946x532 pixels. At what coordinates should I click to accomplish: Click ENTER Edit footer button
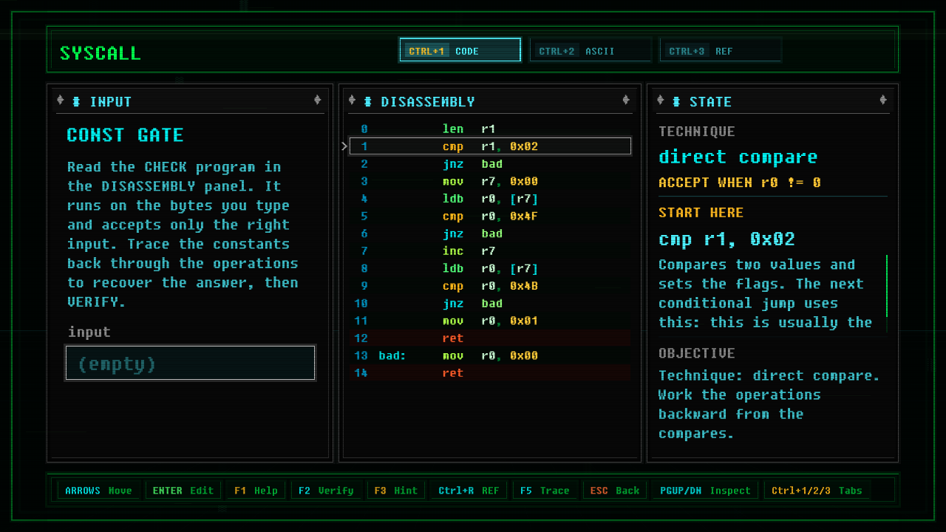point(183,490)
